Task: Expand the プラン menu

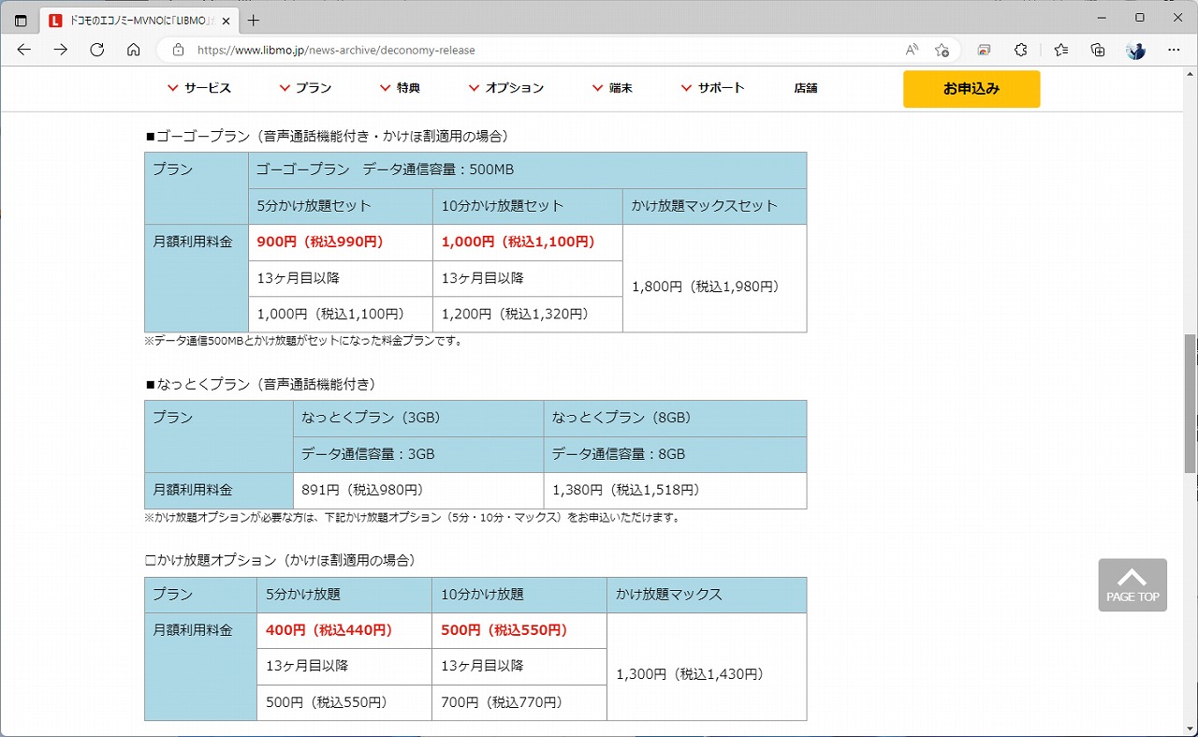Action: [x=305, y=88]
